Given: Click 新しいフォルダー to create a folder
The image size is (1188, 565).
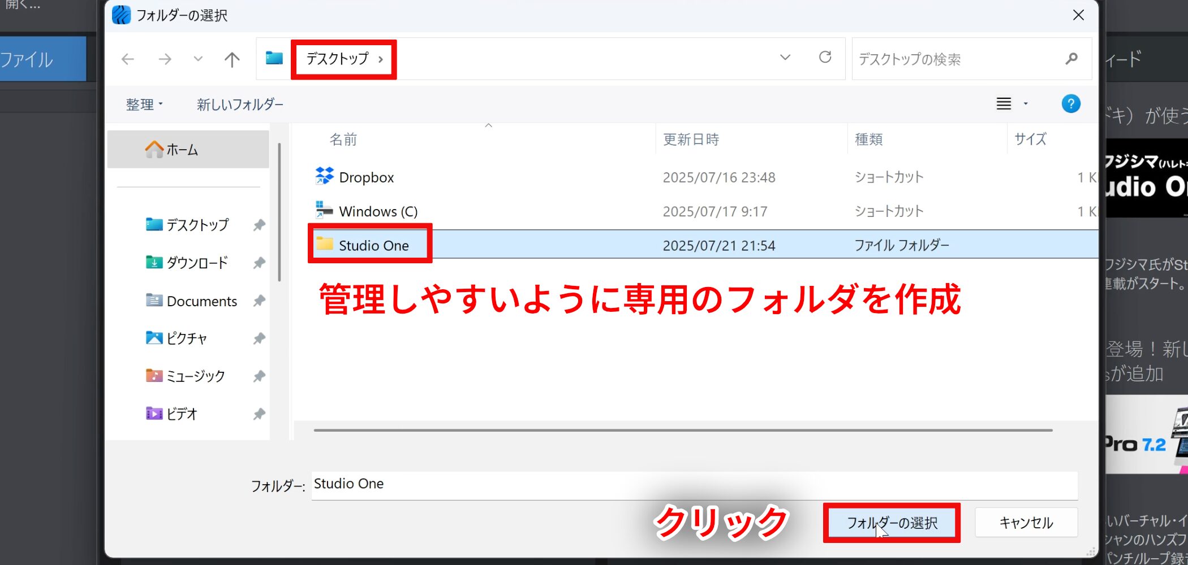Looking at the screenshot, I should click(x=240, y=105).
